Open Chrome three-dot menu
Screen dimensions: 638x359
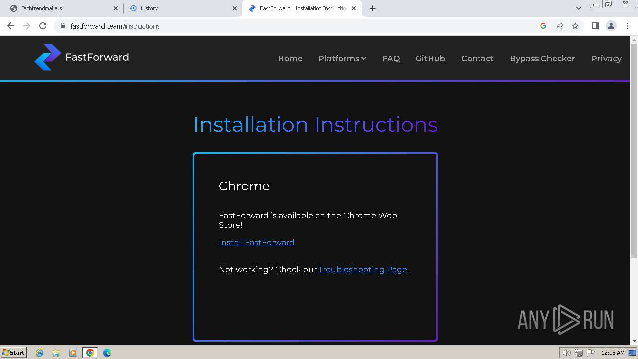[x=627, y=26]
